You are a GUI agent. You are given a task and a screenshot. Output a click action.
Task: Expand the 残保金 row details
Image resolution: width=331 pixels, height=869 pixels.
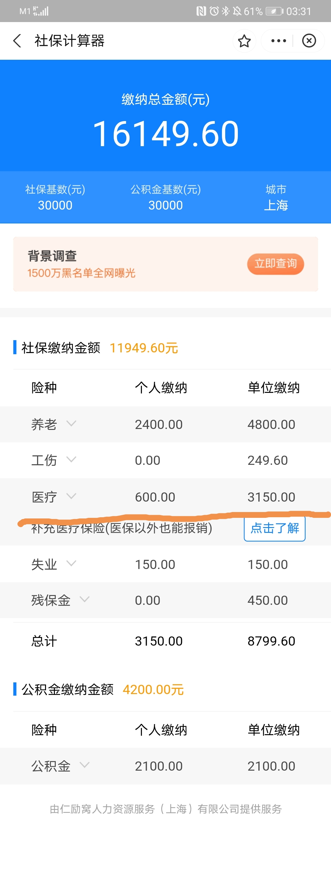(84, 599)
